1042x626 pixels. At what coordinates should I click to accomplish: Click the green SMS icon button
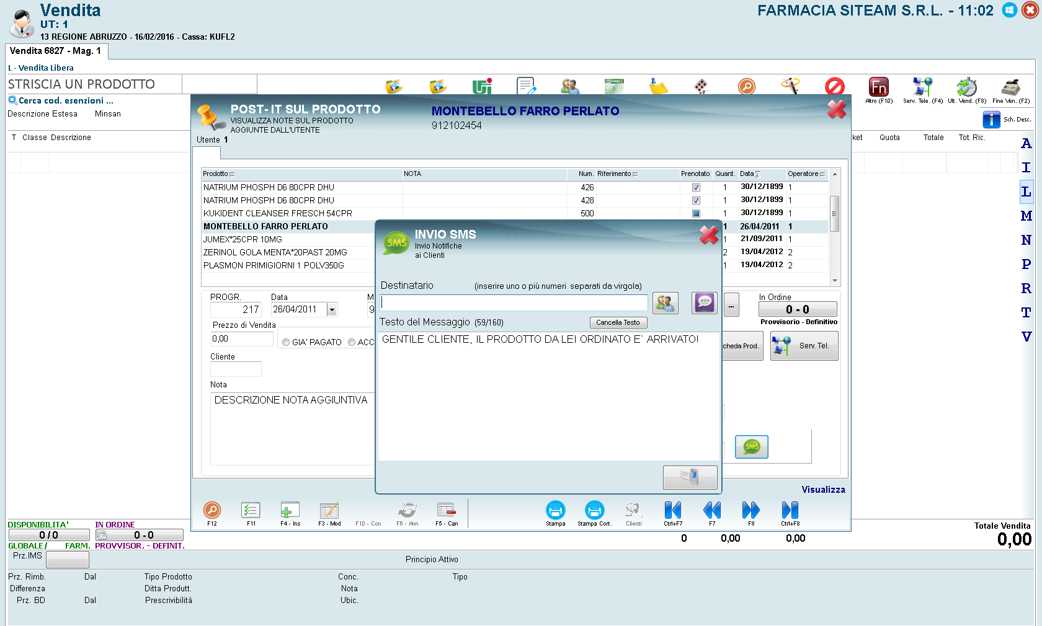pos(751,447)
